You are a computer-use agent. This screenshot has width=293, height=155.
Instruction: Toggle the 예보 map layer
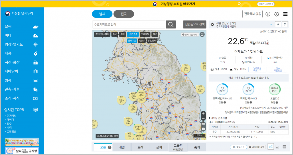pos(155,34)
